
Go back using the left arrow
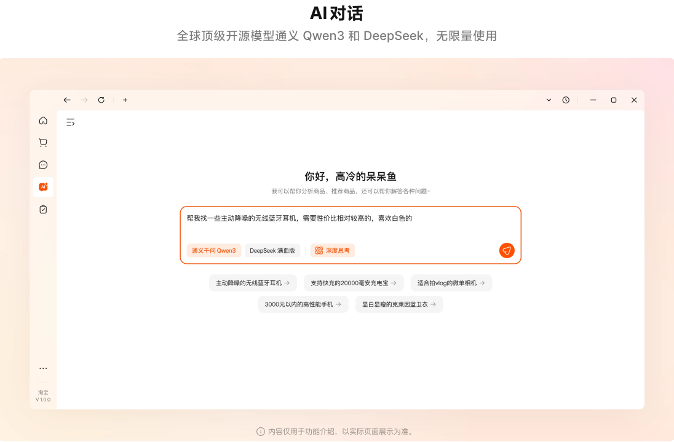click(x=67, y=100)
